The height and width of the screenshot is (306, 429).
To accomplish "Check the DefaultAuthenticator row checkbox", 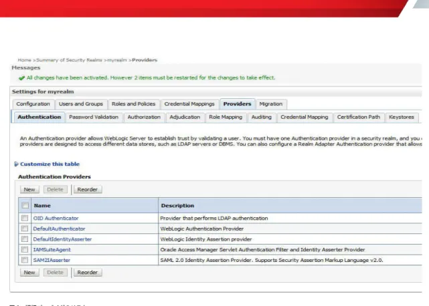I will tap(25, 228).
